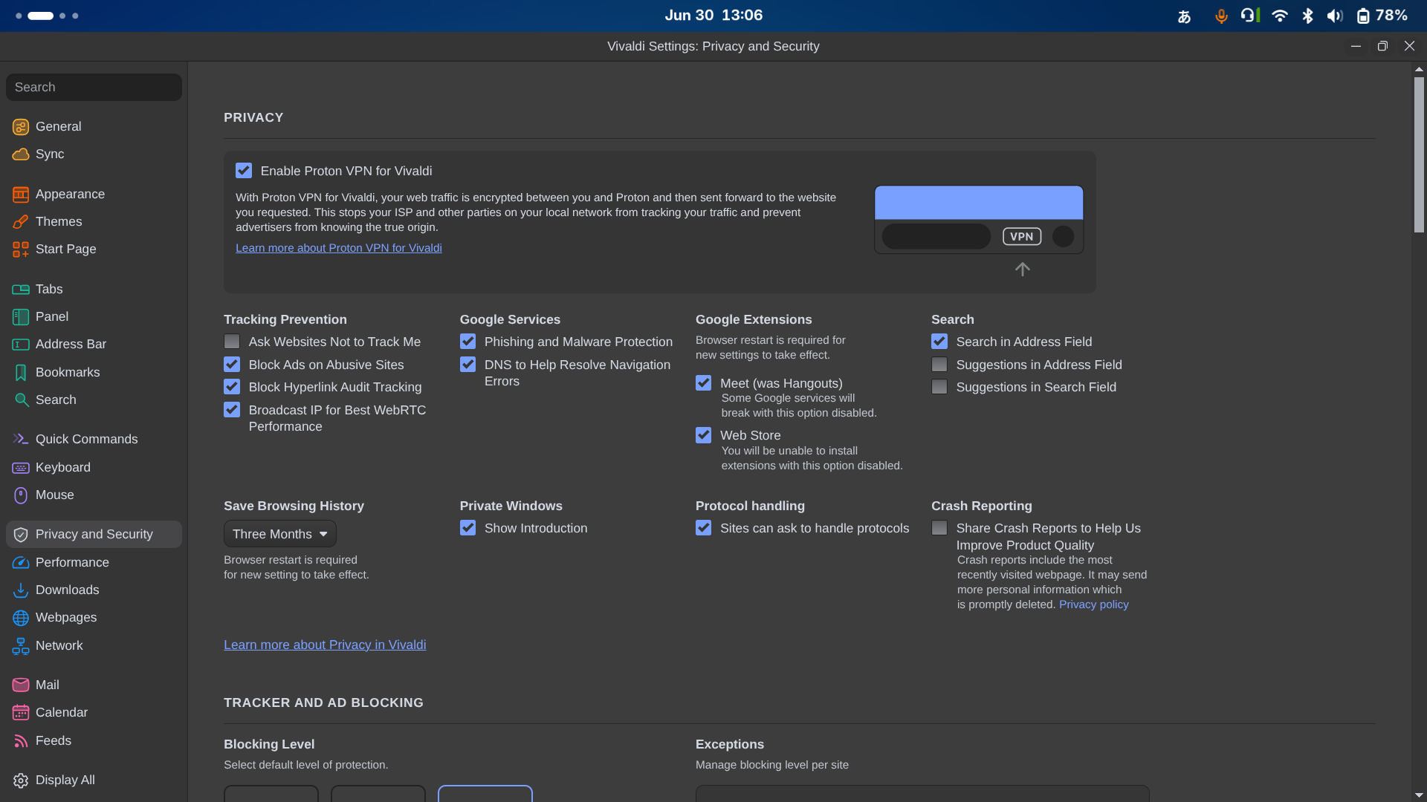Open Wi-Fi menu from the top bar

pos(1280,16)
